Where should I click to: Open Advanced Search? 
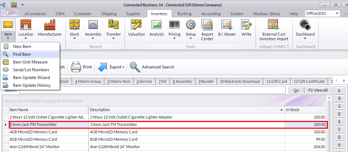coord(152,67)
